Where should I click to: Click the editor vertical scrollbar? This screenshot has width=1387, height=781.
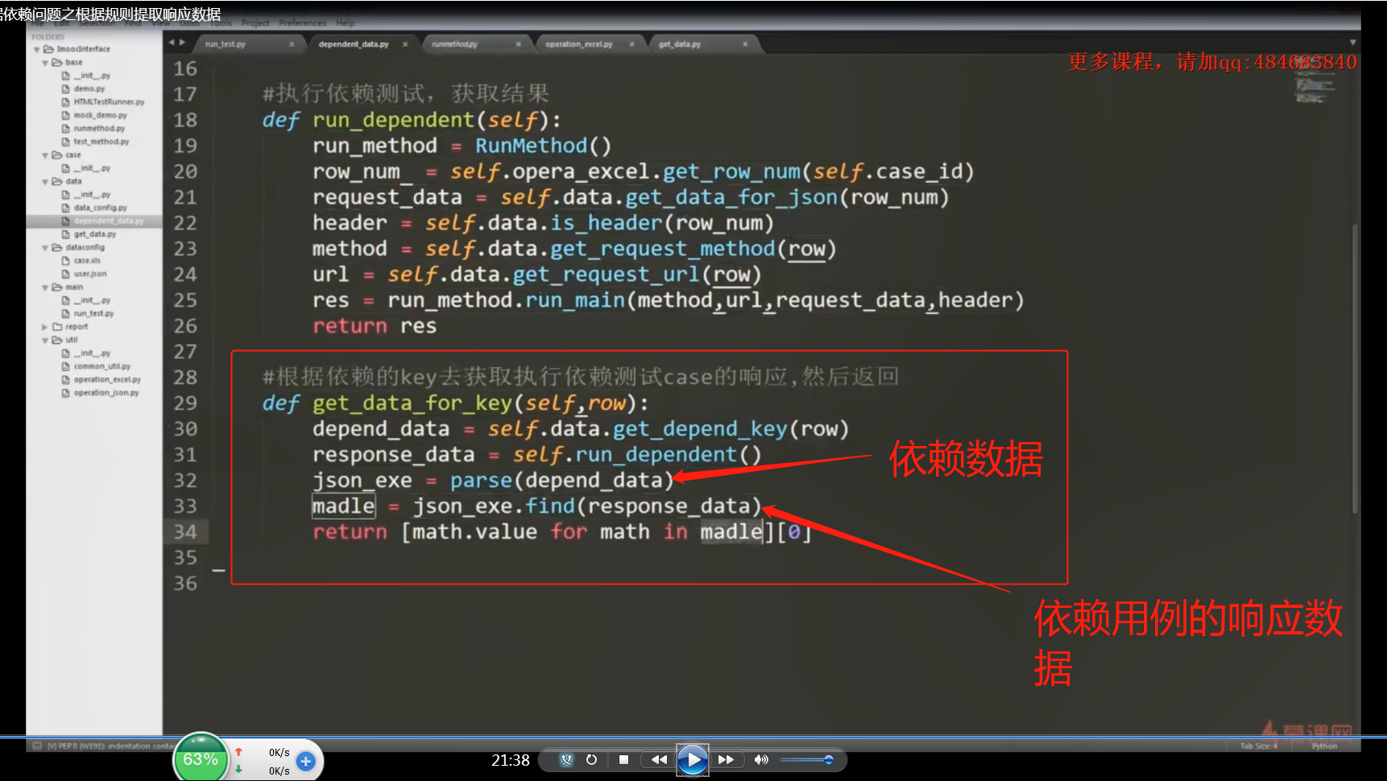[1355, 369]
